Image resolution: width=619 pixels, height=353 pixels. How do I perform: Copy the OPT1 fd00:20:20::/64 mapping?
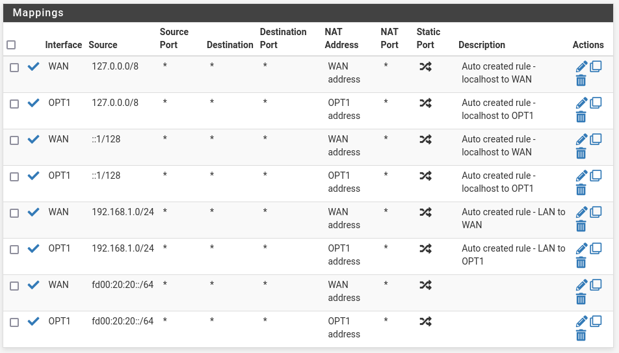(596, 321)
